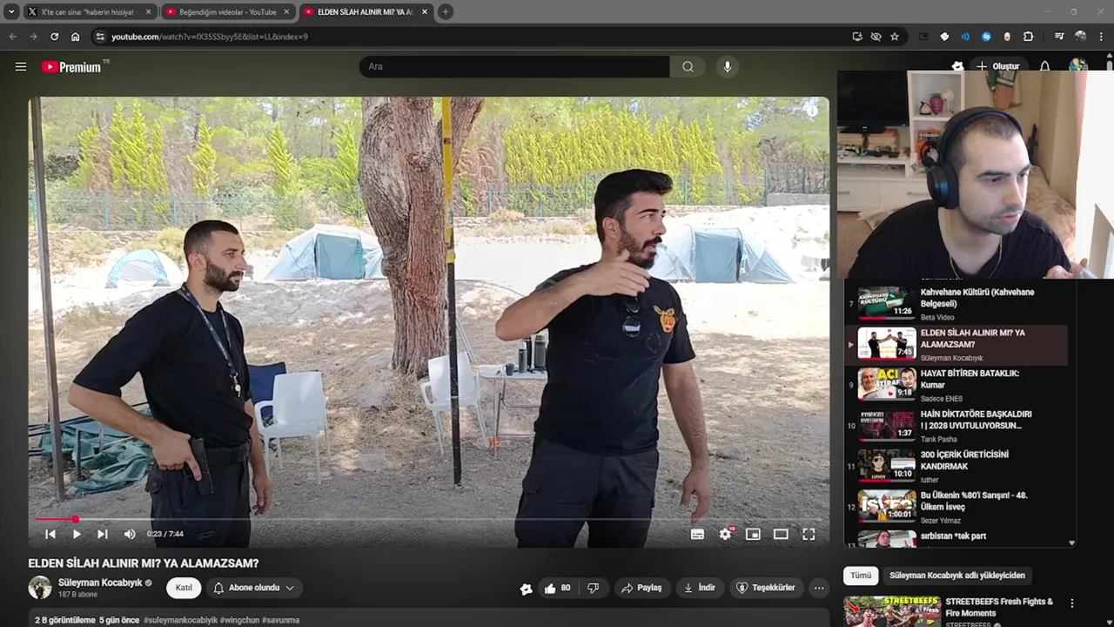Expand the Abone olundu subscription dropdown
The height and width of the screenshot is (627, 1114).
[x=254, y=588]
